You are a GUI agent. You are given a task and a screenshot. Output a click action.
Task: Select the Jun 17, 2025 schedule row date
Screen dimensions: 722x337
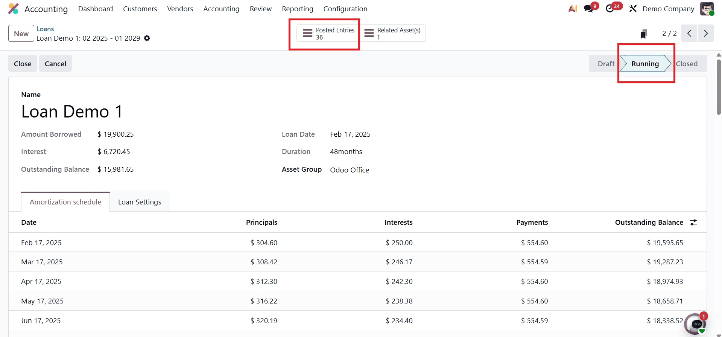tap(41, 320)
